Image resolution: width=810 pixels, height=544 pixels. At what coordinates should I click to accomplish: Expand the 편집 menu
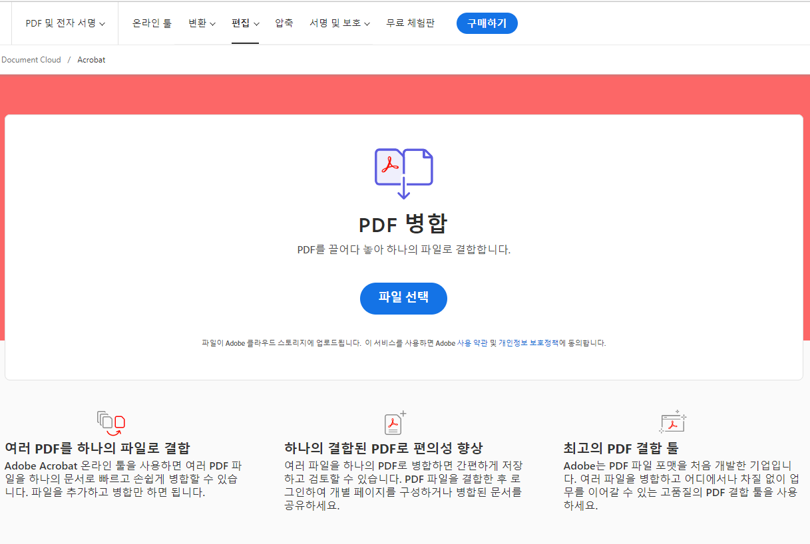point(245,23)
